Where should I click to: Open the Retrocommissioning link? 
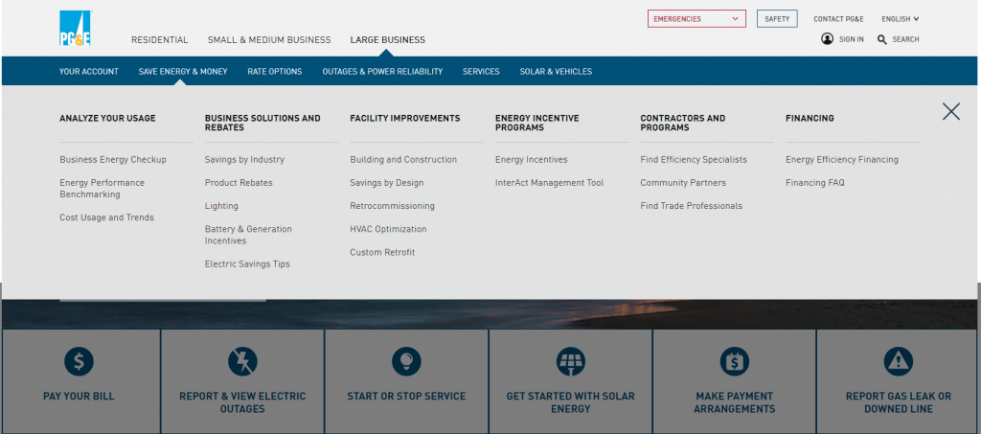pos(392,206)
